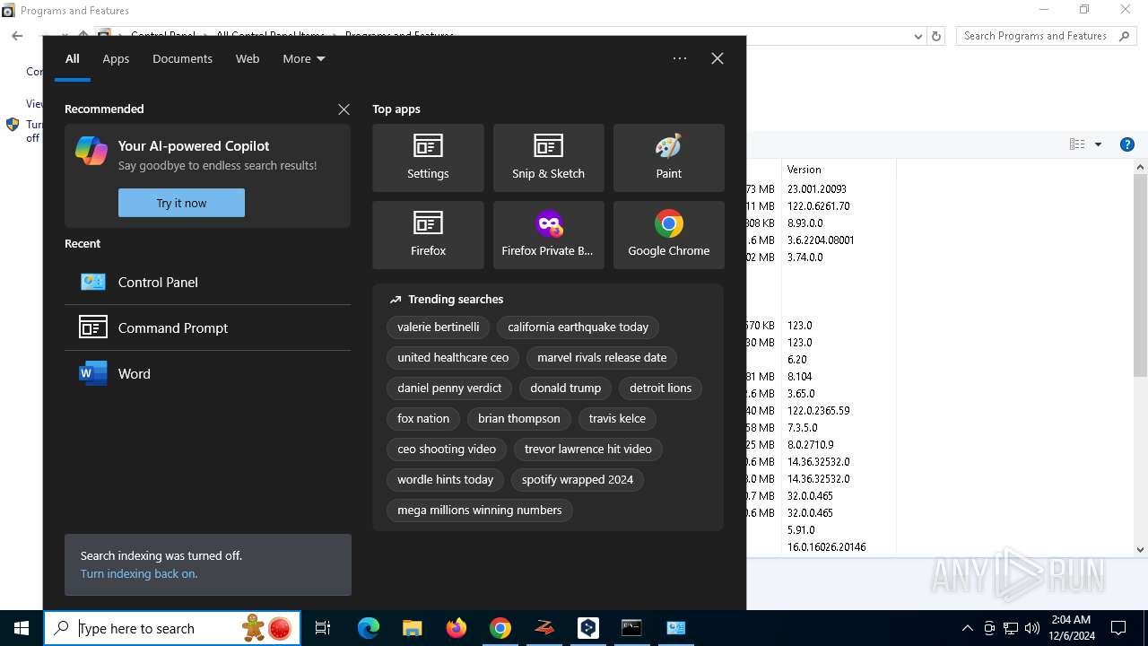Click Turn indexing back on link

pos(139,573)
